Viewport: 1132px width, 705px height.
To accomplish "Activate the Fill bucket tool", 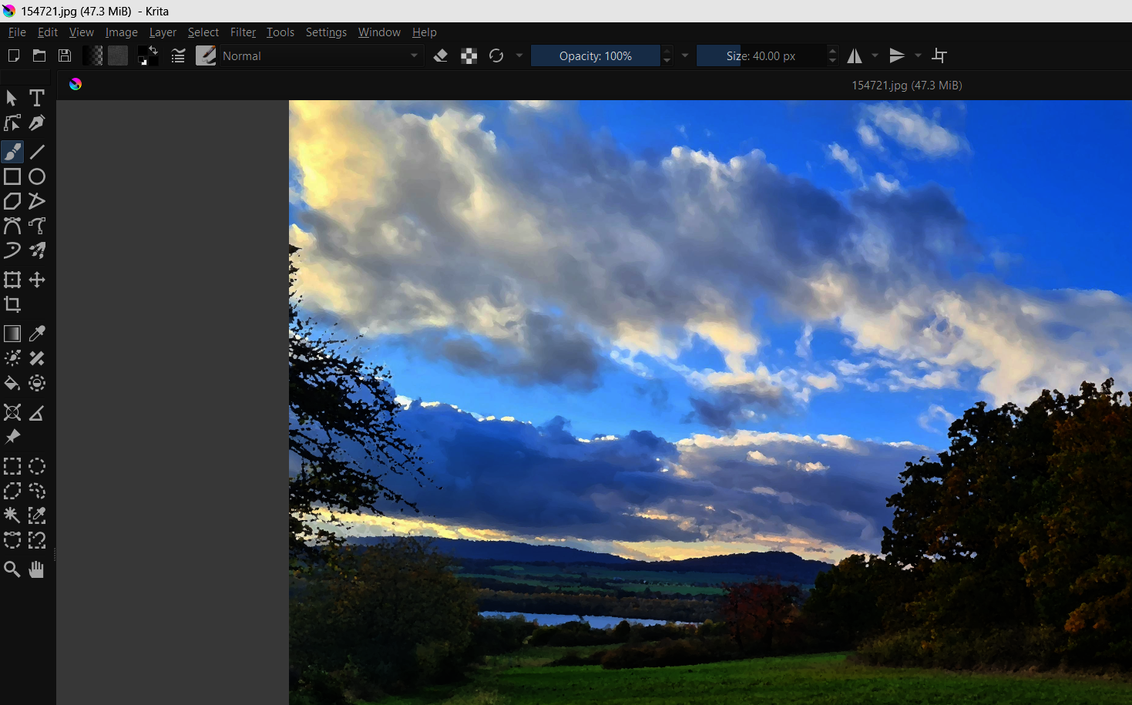I will (x=12, y=383).
